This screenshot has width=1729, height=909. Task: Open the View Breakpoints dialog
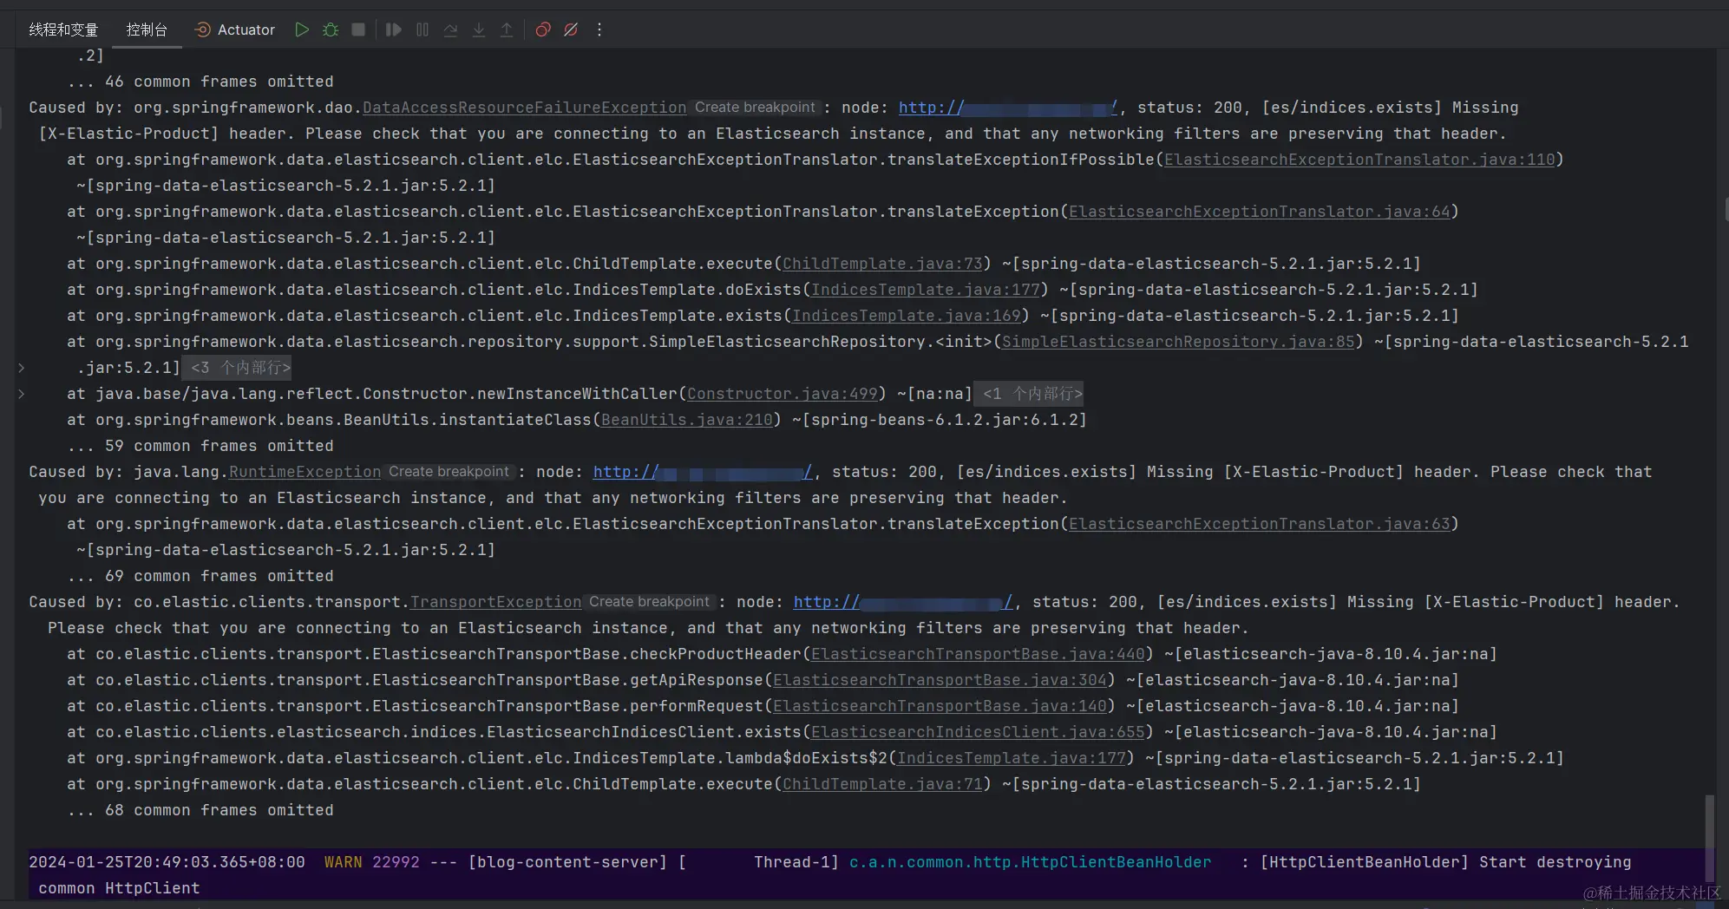pyautogui.click(x=542, y=29)
